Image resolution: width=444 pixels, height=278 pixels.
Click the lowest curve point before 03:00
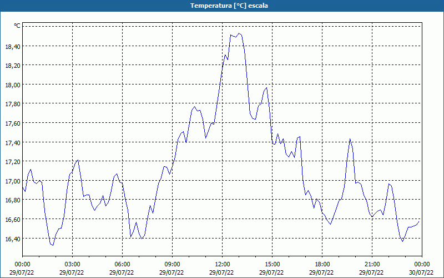pos(53,245)
